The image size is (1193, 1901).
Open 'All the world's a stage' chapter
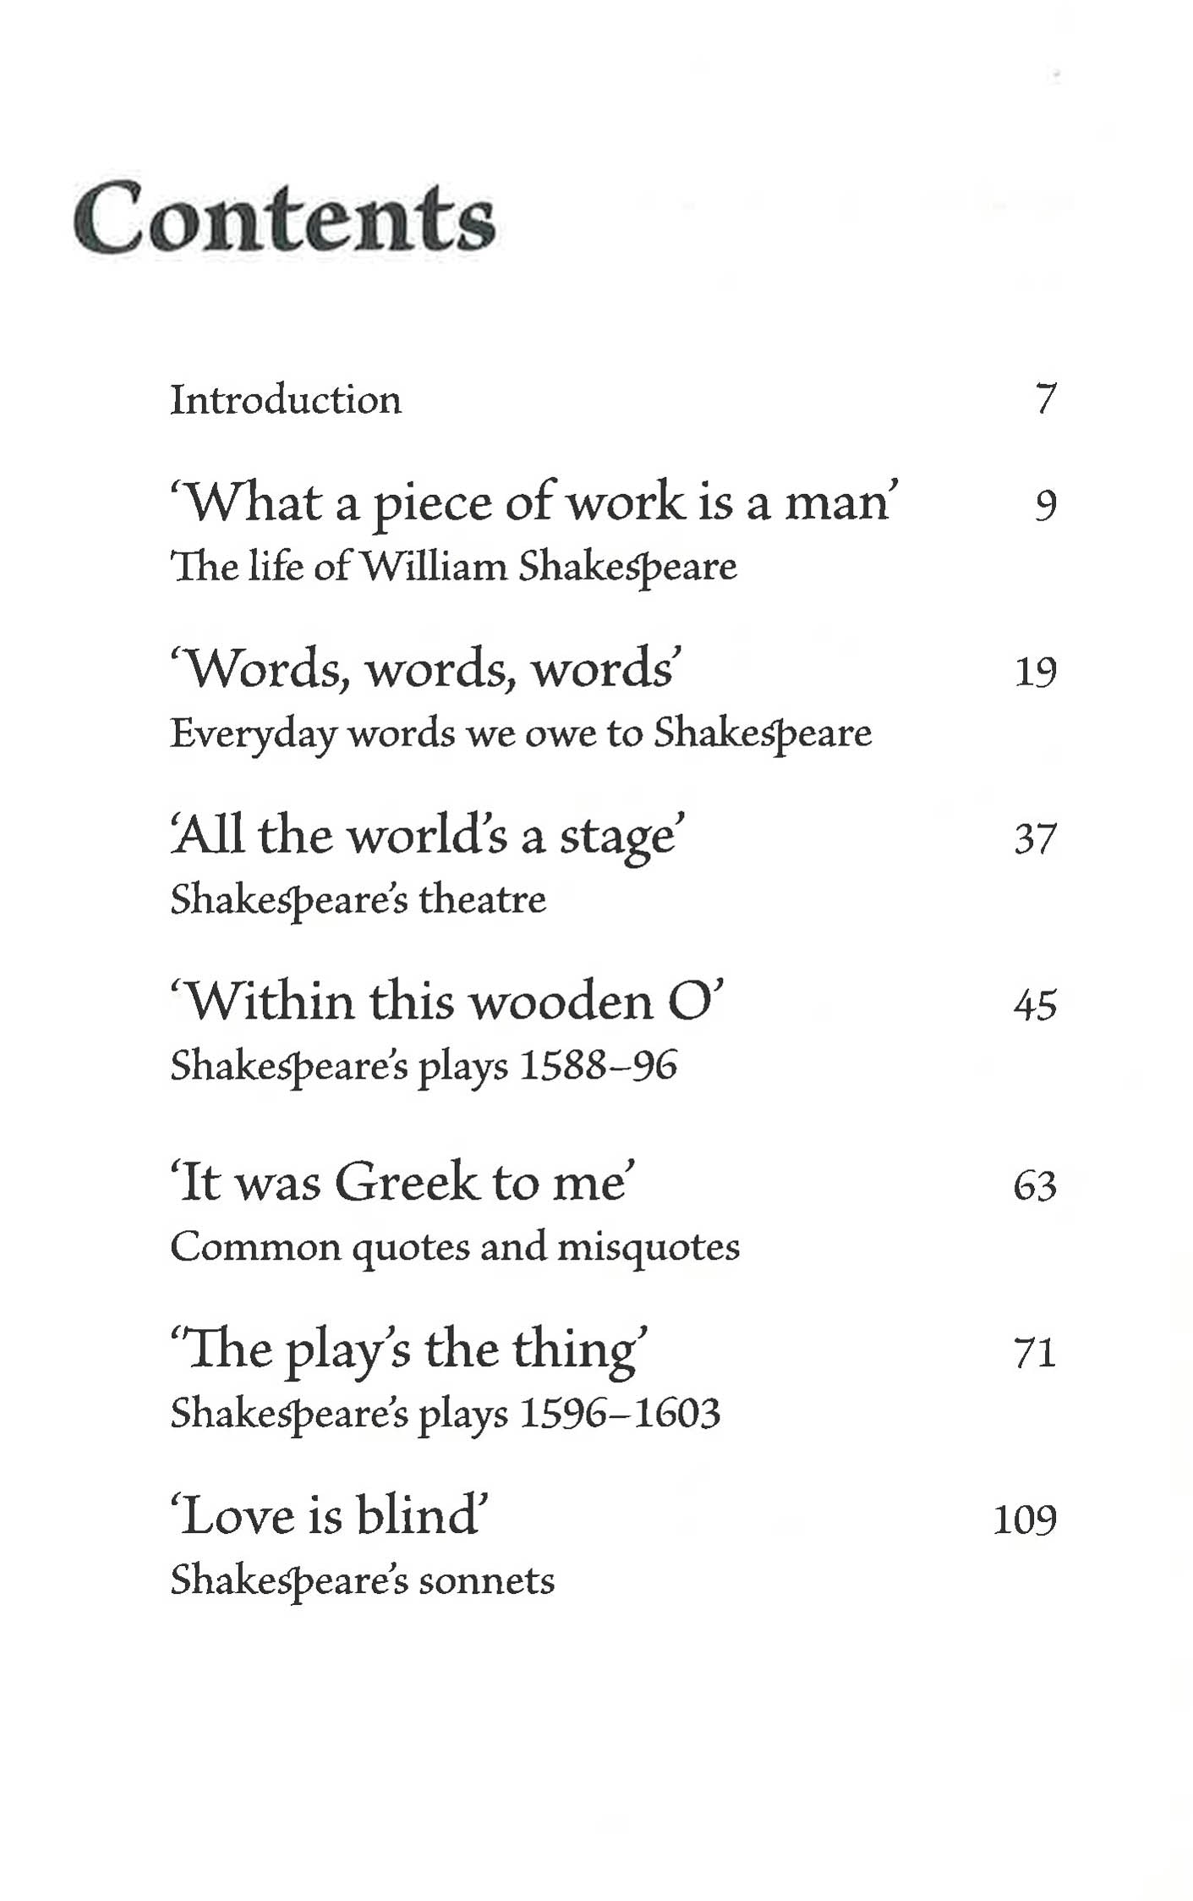coord(427,836)
